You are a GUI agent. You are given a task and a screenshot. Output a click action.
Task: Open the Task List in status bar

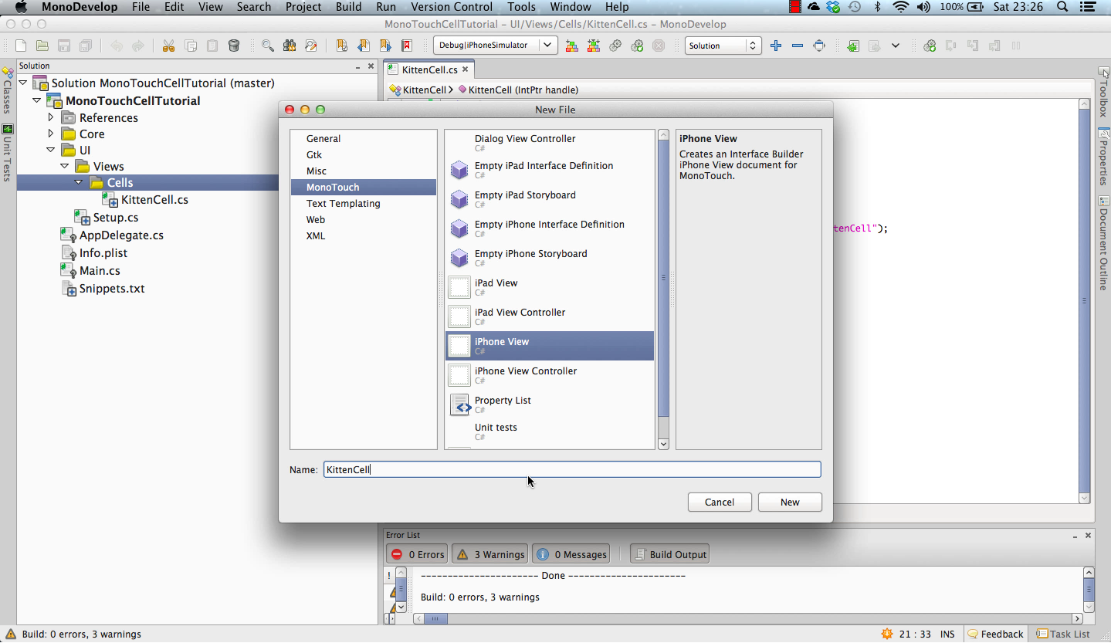(1062, 634)
